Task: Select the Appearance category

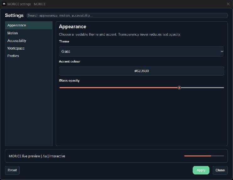Action: click(x=29, y=25)
